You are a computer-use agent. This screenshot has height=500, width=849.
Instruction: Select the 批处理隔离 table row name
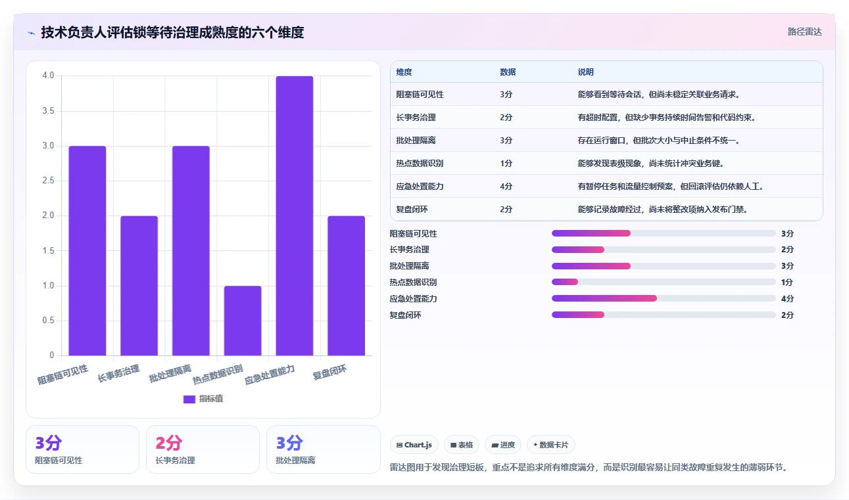[416, 141]
